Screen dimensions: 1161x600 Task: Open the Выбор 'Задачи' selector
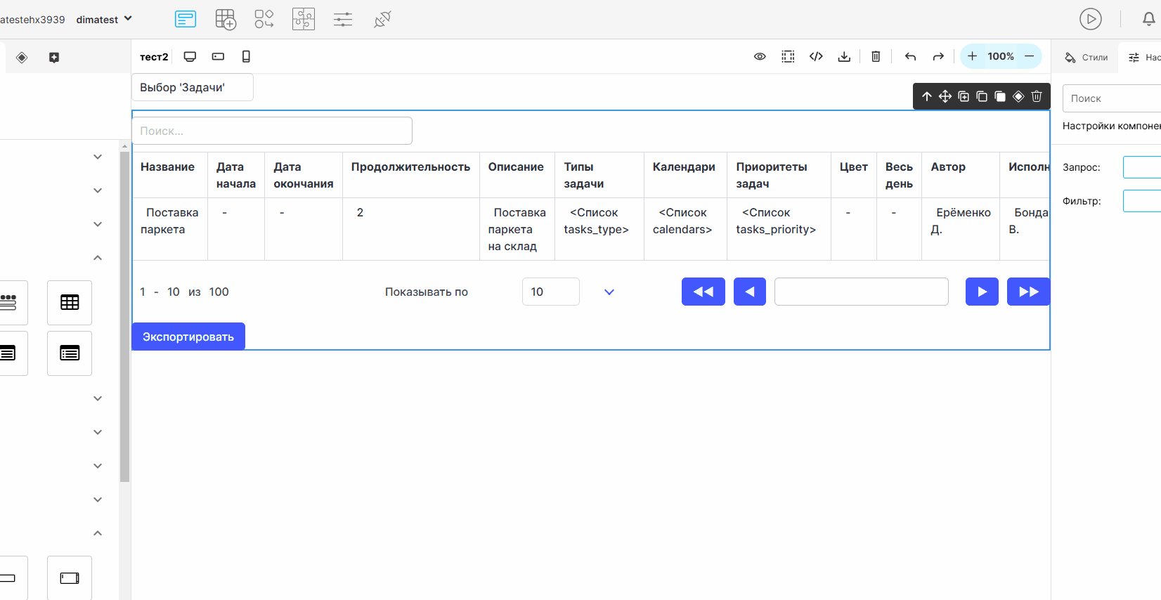click(193, 88)
